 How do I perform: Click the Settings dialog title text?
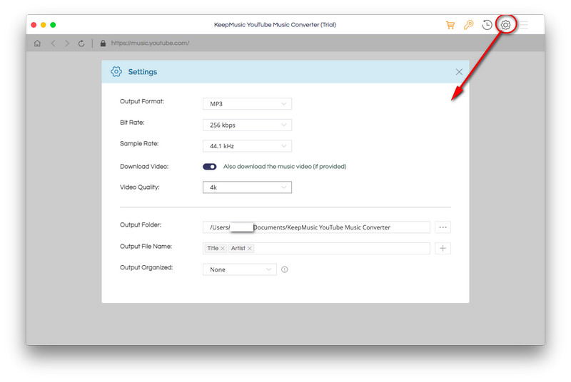(x=142, y=72)
